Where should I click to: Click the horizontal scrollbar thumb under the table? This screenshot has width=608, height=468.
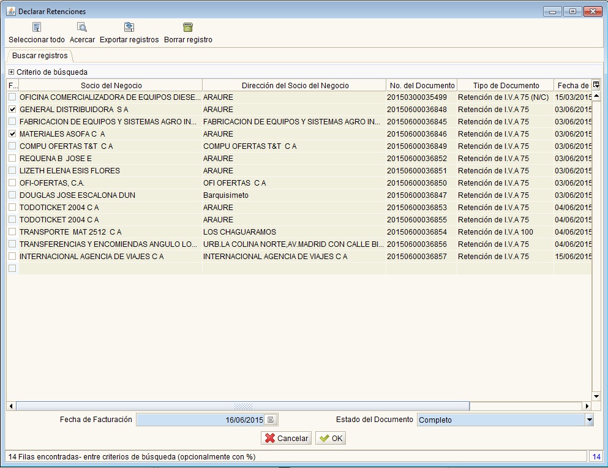pos(242,406)
